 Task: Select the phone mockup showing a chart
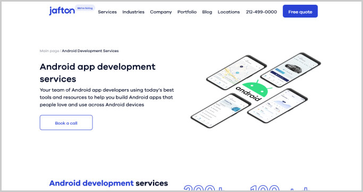tap(277, 106)
